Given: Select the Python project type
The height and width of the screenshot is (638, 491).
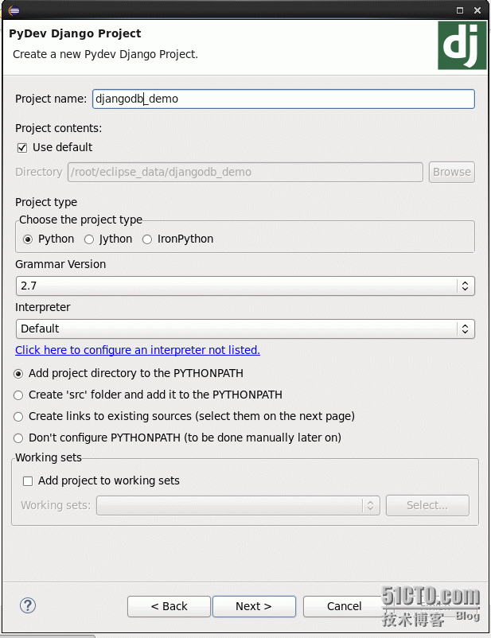Looking at the screenshot, I should tap(28, 239).
